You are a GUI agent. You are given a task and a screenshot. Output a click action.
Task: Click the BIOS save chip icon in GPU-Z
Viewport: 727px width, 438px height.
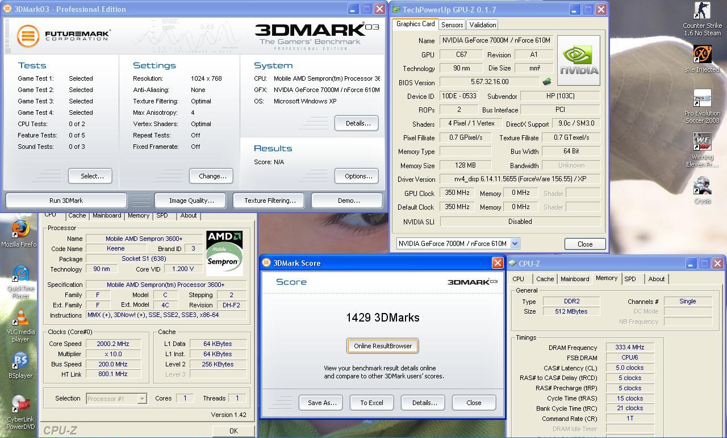[x=547, y=82]
